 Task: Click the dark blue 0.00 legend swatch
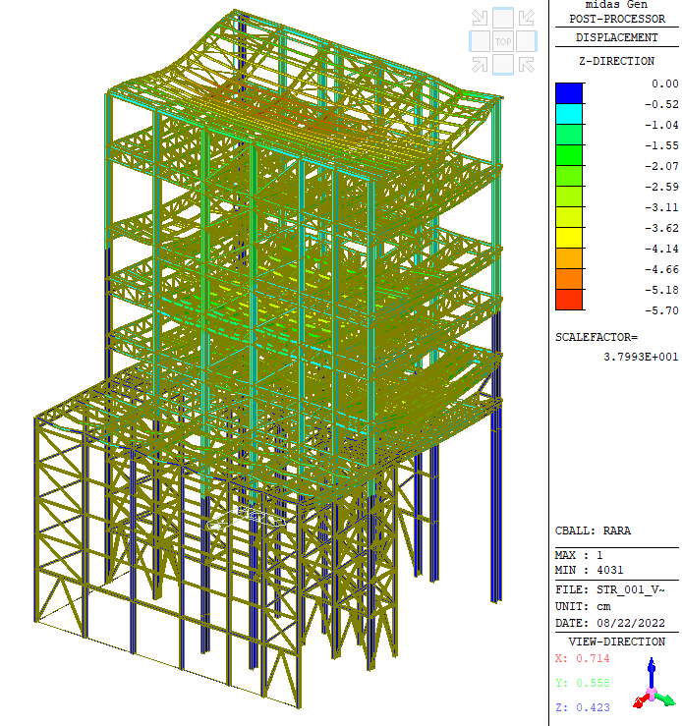569,93
